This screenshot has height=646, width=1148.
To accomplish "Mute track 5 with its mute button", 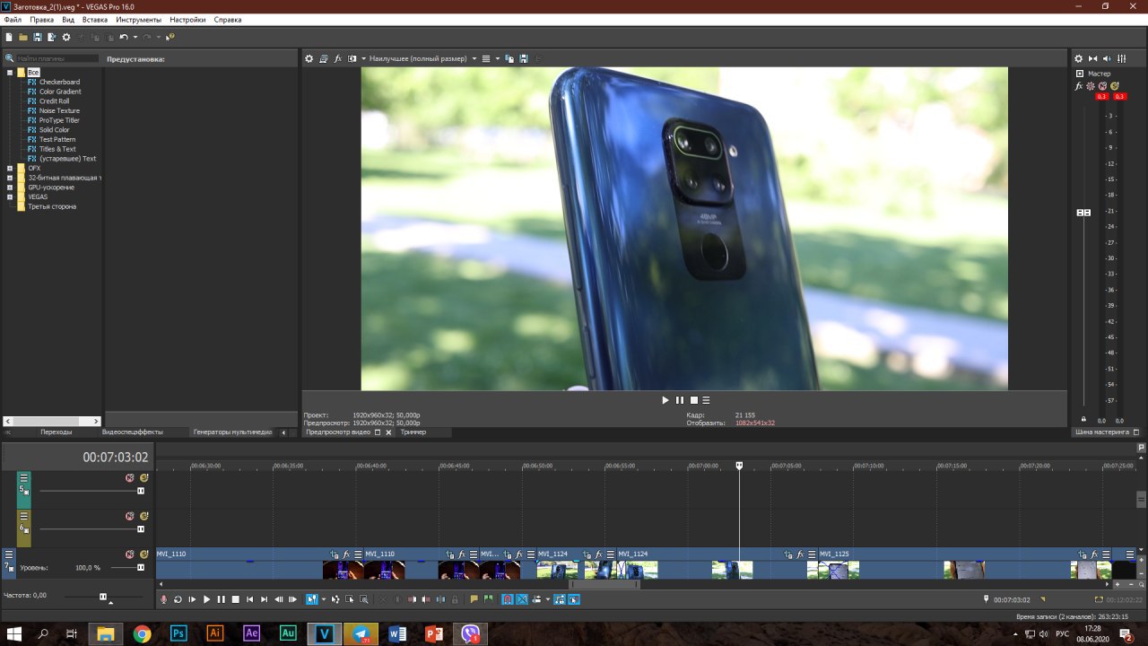I will coord(129,478).
